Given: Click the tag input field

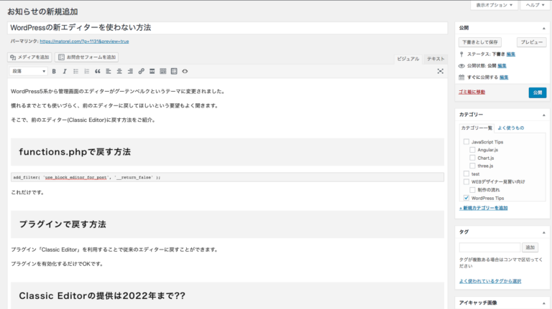Looking at the screenshot, I should pos(489,247).
